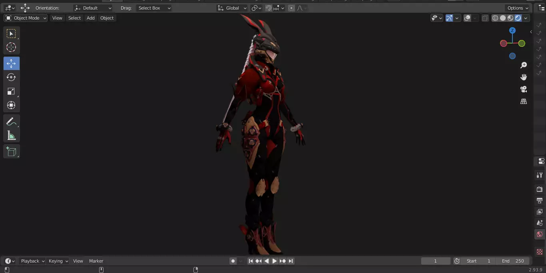The height and width of the screenshot is (273, 546).
Task: Switch to wireframe shading
Action: (x=495, y=18)
